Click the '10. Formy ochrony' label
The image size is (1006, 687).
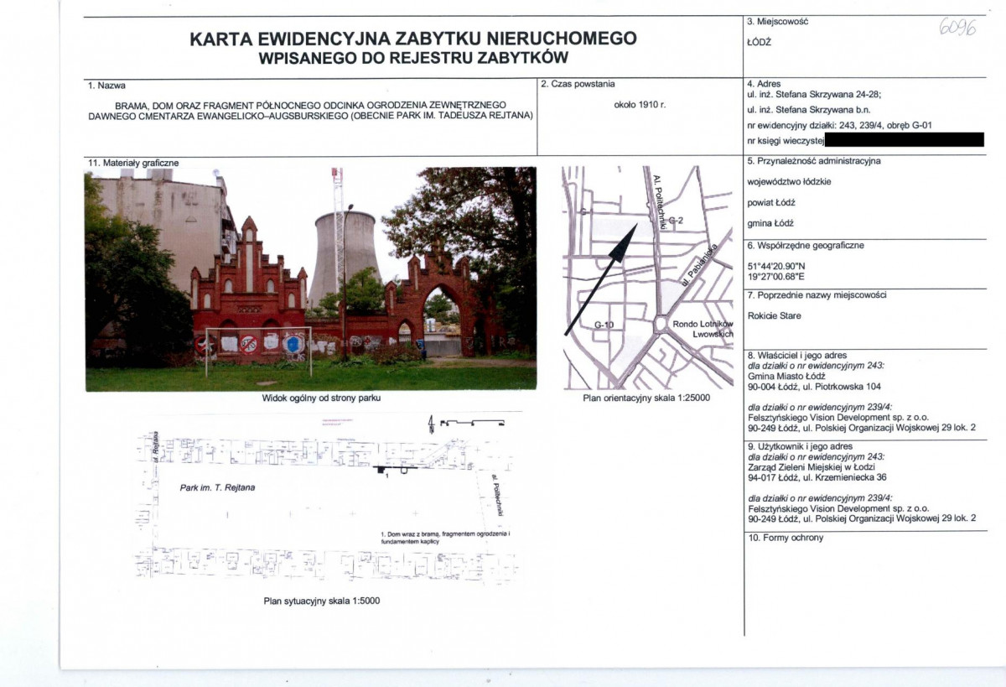click(785, 538)
